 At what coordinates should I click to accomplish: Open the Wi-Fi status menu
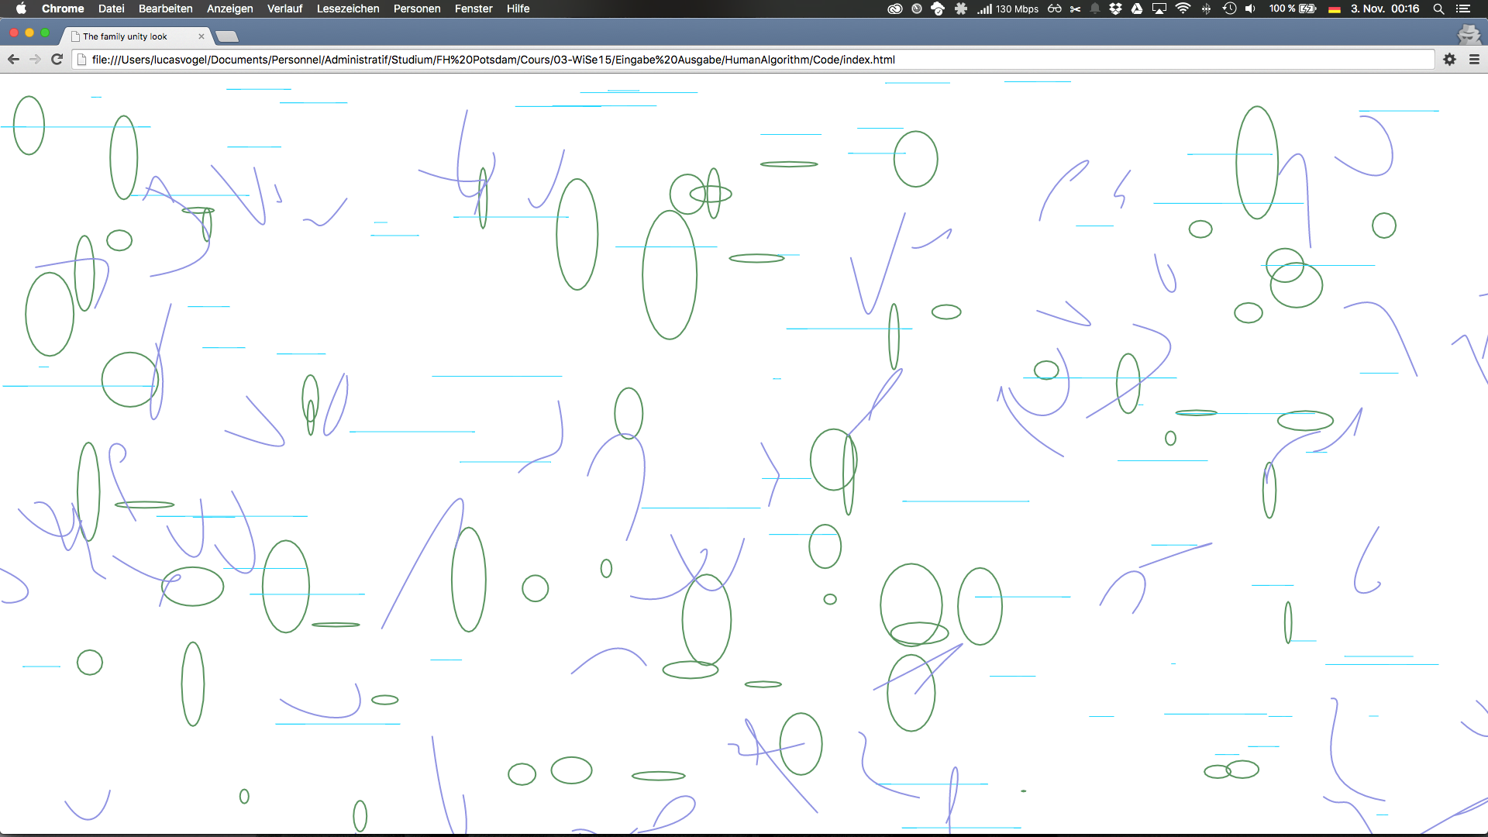(1183, 9)
